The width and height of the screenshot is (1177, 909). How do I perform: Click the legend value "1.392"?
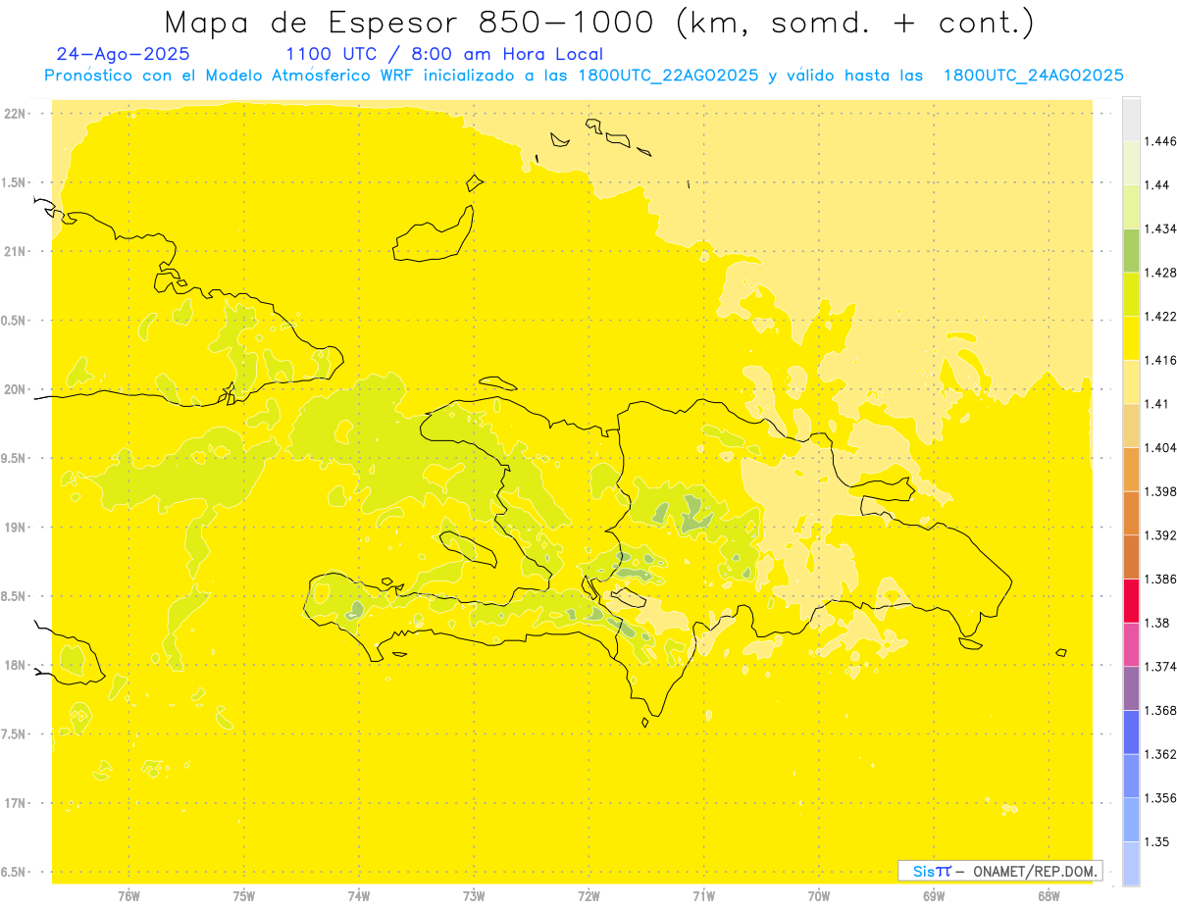1160,535
